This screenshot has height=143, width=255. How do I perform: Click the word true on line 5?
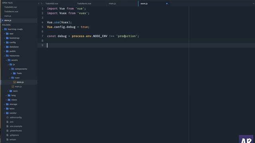(84, 27)
